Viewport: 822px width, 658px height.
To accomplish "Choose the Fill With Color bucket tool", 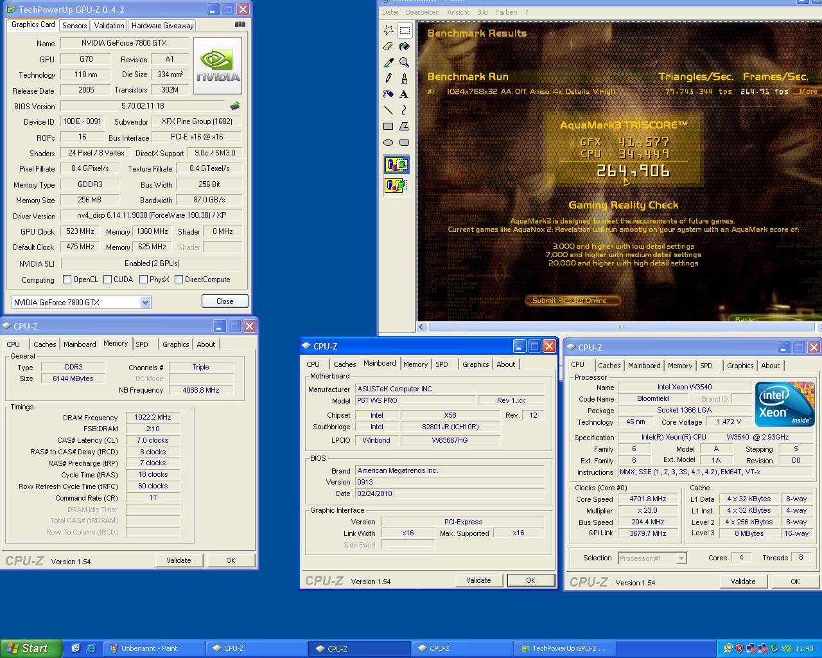I will (x=405, y=46).
